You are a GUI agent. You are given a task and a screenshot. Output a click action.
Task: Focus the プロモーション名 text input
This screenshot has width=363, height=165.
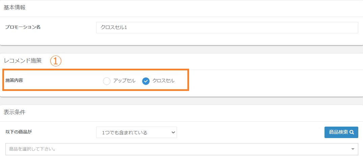[x=227, y=28]
